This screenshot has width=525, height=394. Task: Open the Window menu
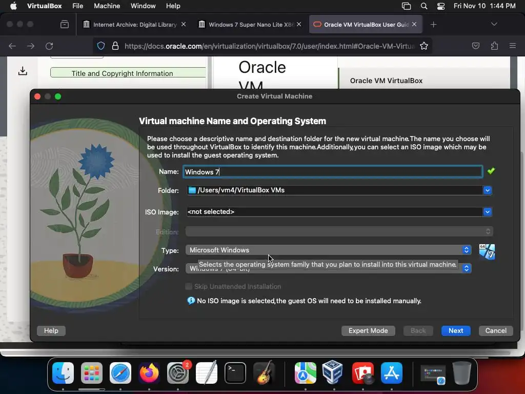(143, 6)
